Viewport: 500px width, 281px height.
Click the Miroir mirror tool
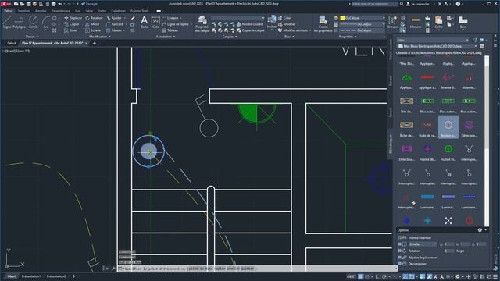coord(92,24)
